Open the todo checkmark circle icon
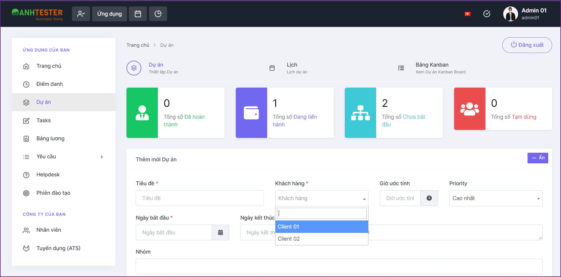Image resolution: width=561 pixels, height=277 pixels. pyautogui.click(x=487, y=14)
